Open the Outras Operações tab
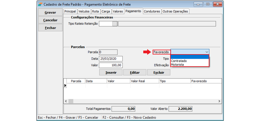This screenshot has width=260, height=121. tap(175, 11)
